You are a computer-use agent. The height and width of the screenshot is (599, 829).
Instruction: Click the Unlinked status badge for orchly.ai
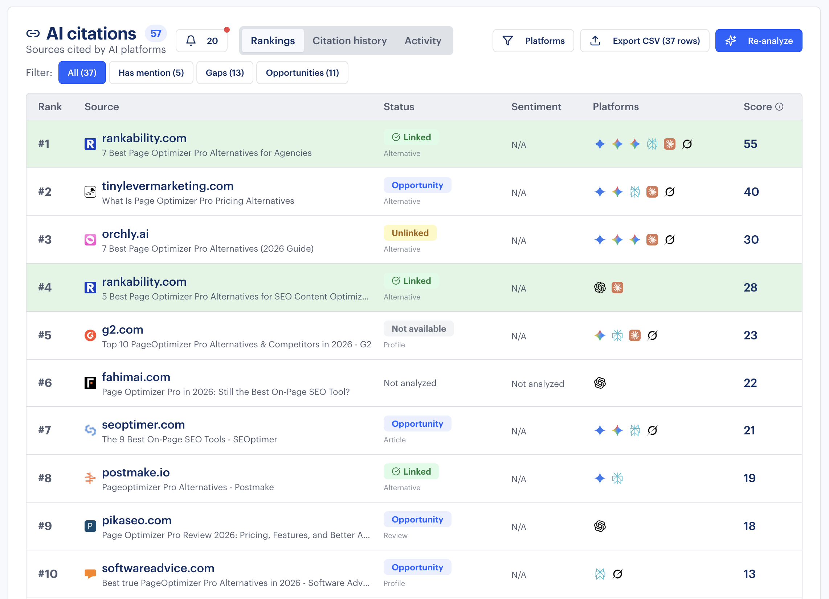[x=410, y=233]
